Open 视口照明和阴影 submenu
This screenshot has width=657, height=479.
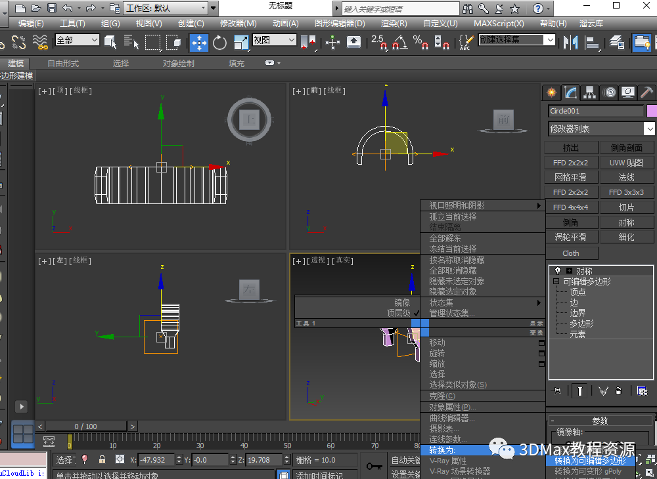coord(482,205)
